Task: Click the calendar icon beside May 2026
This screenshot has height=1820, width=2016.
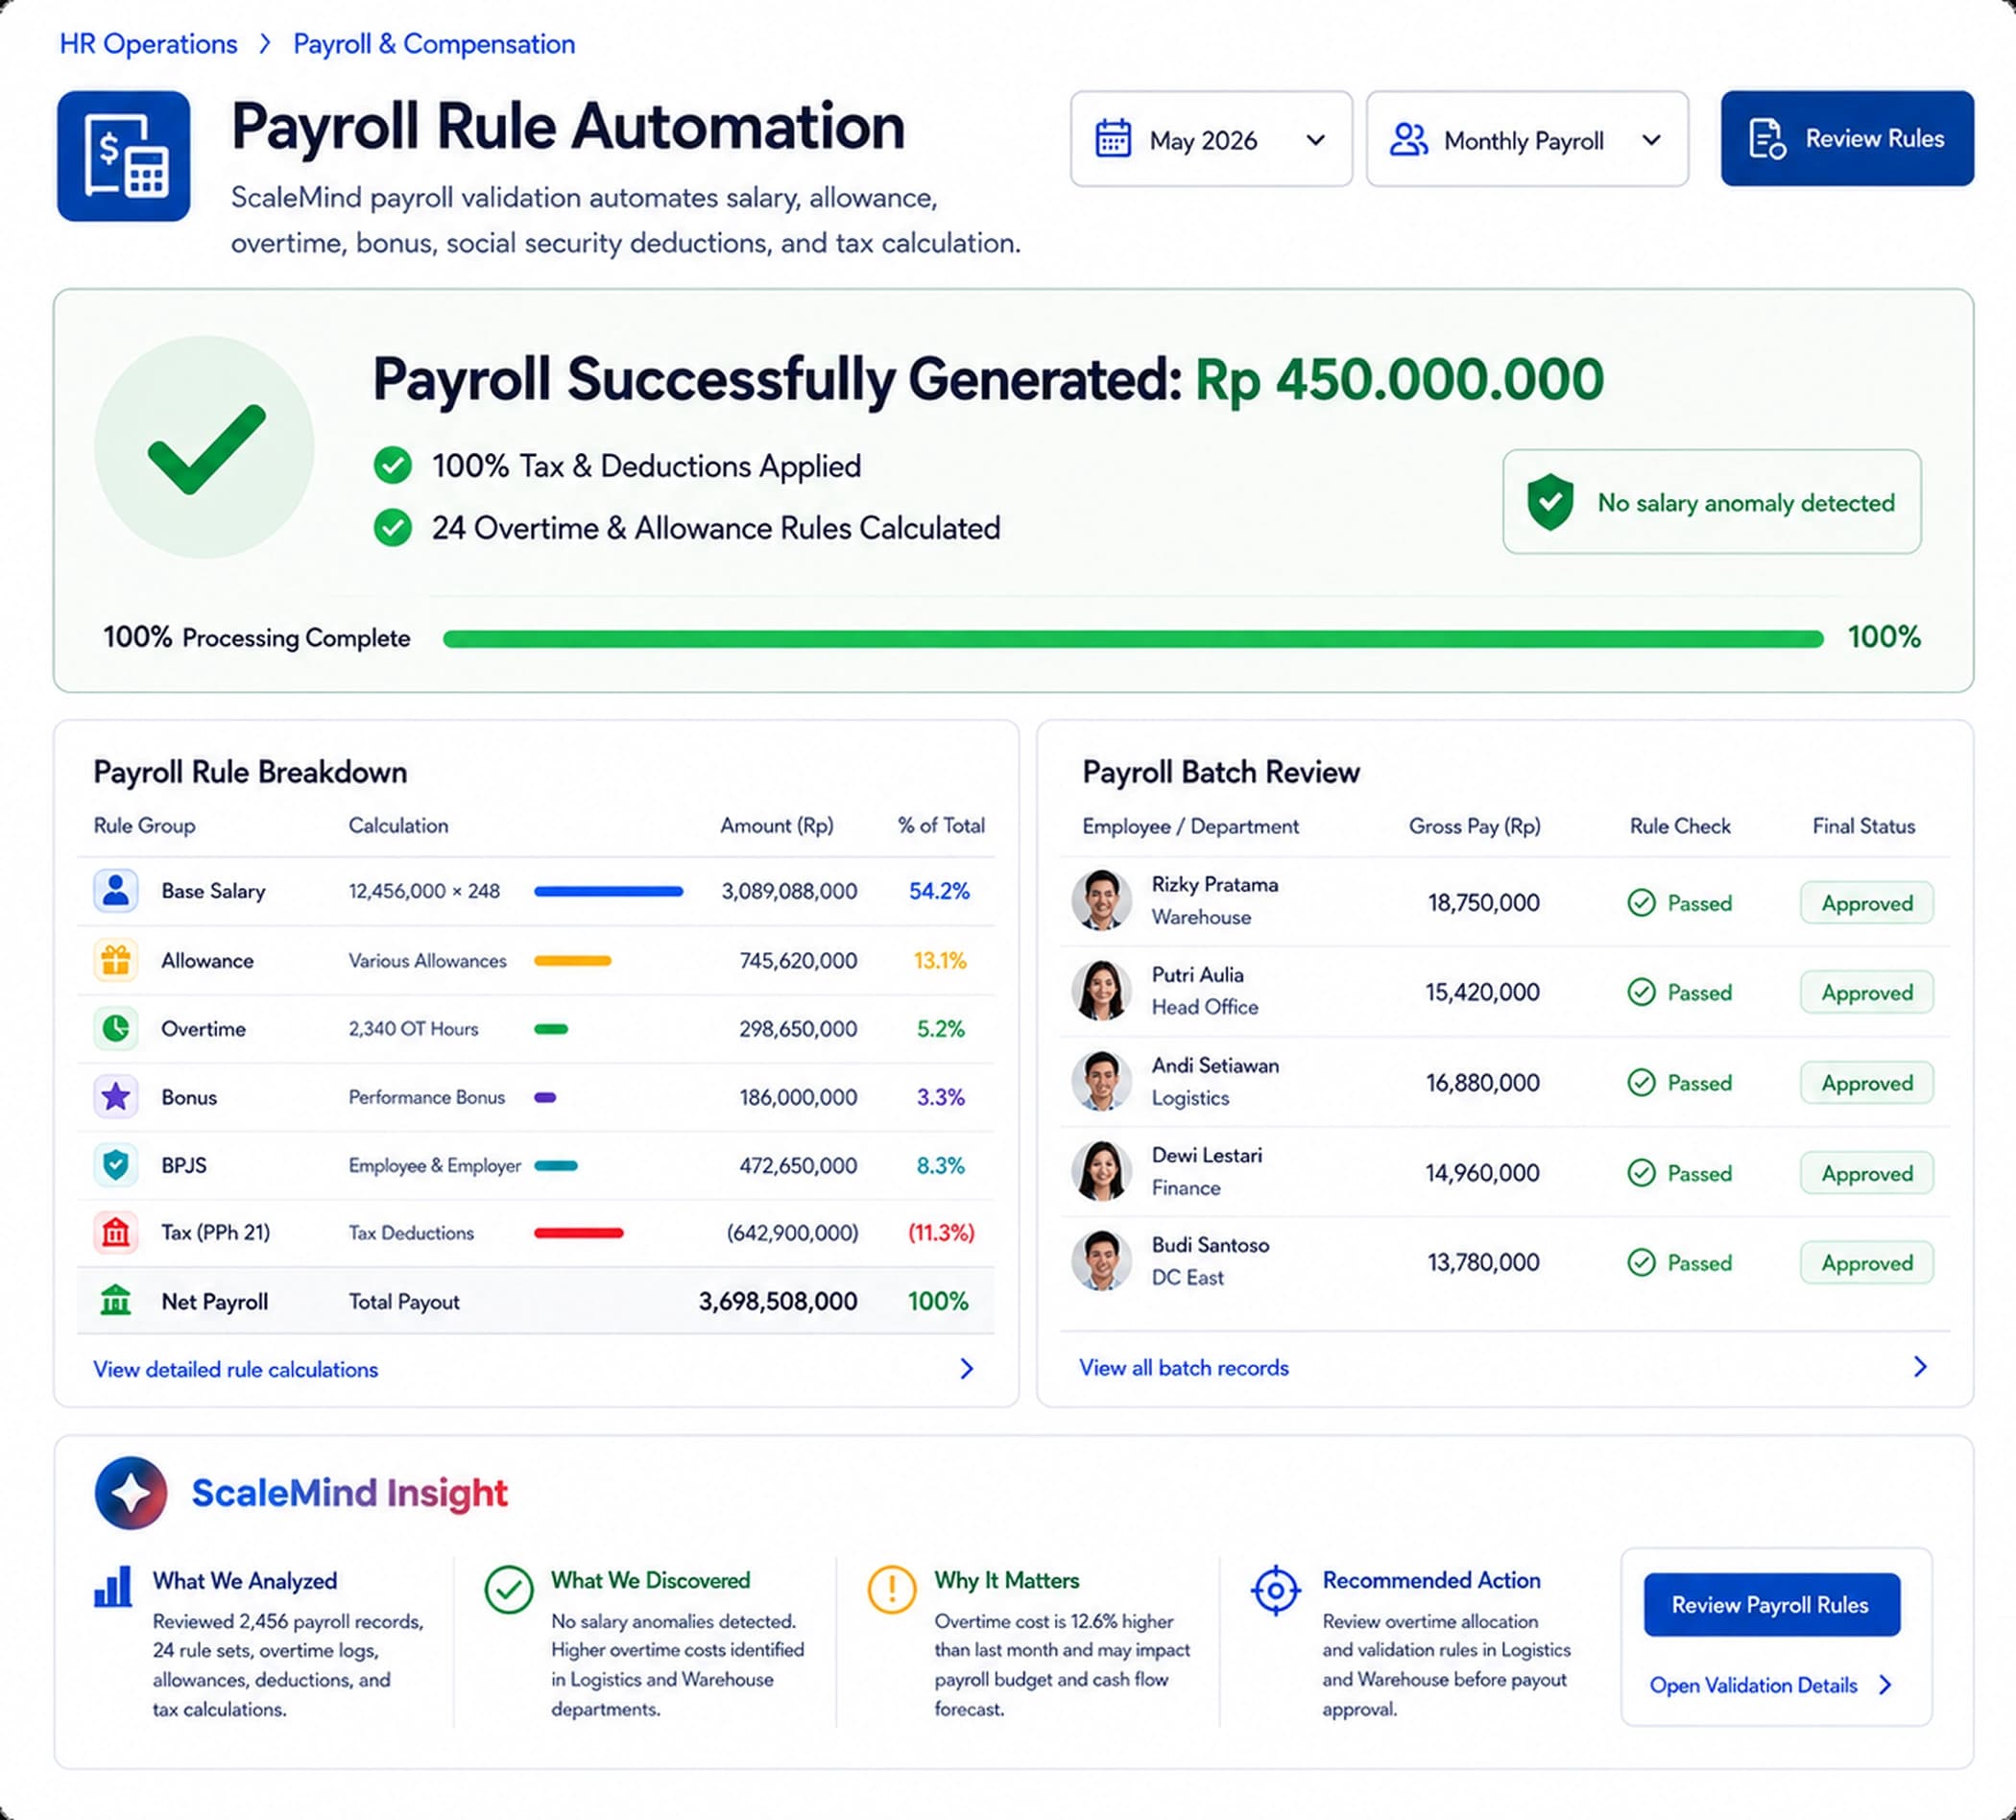Action: 1113,139
